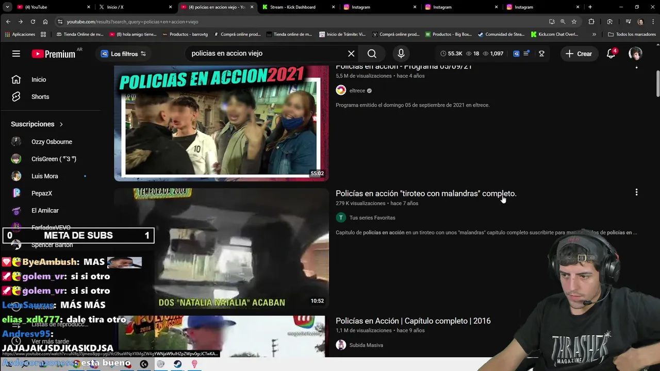Open Kick.com Chat Overl... bookmark
660x371 pixels.
(554, 35)
